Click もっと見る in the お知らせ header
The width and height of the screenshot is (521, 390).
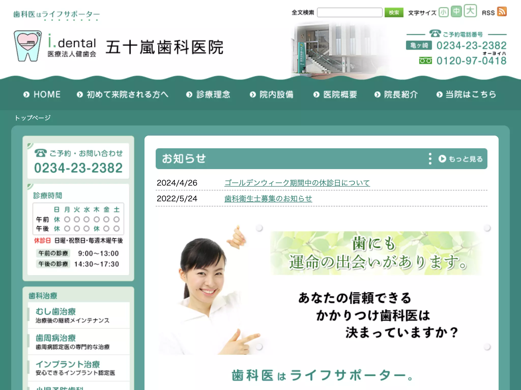[x=460, y=159]
